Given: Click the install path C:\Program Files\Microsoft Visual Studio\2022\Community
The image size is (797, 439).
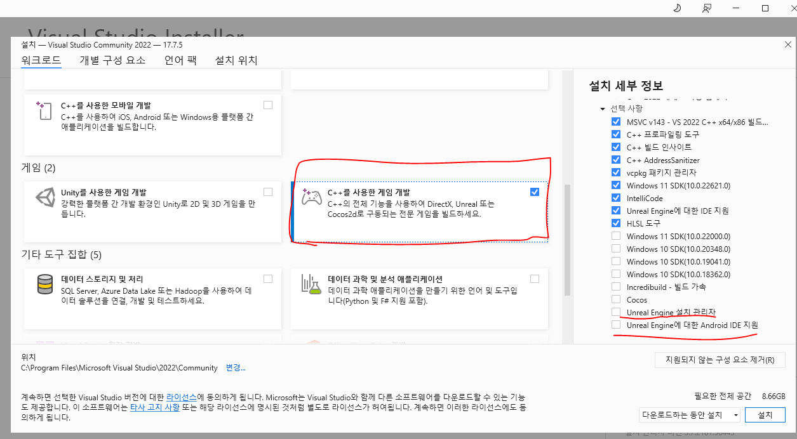Looking at the screenshot, I should tap(119, 368).
